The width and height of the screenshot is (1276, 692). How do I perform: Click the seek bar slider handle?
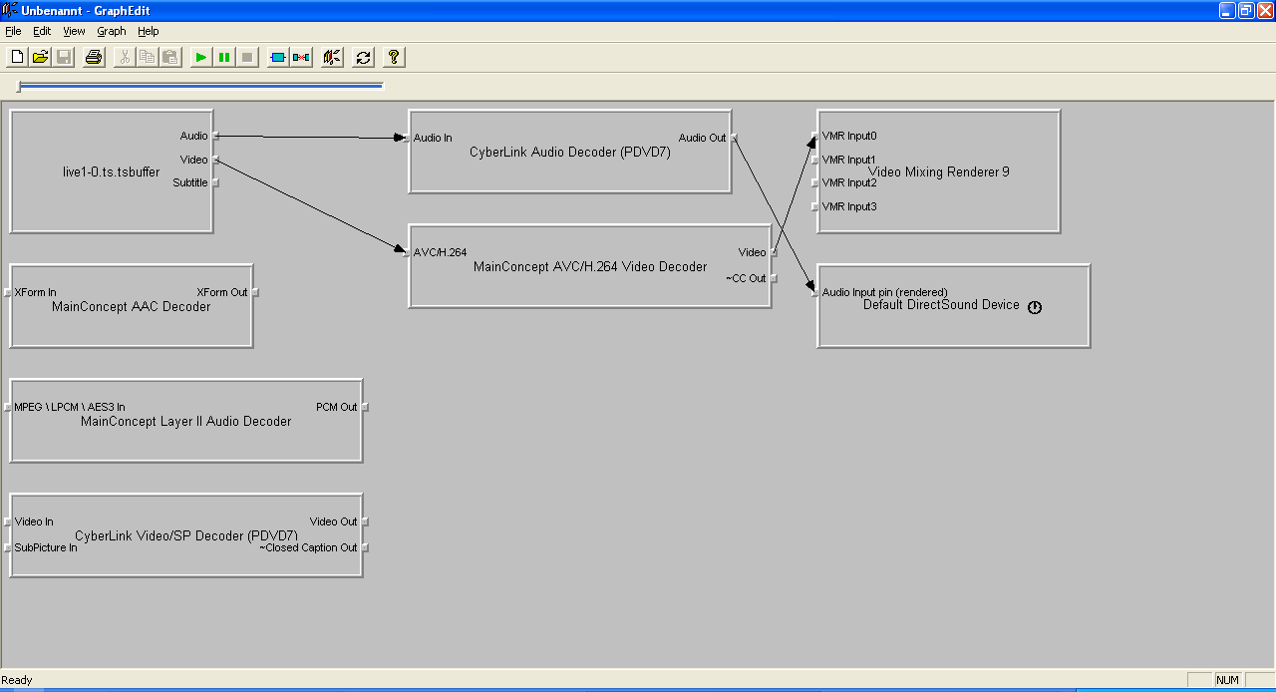pyautogui.click(x=19, y=88)
